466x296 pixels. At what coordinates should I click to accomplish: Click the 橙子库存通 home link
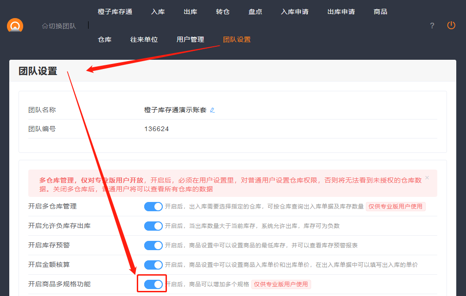(115, 12)
